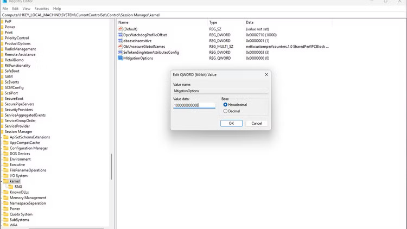The height and width of the screenshot is (229, 407).
Task: Click the NamespaceSeparation folder icon
Action: click(6, 203)
